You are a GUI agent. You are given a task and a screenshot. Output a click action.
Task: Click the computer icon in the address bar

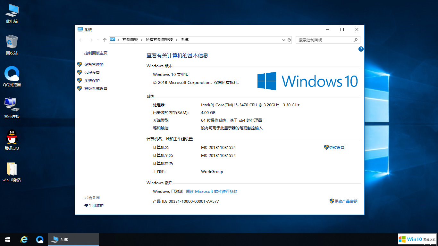click(x=113, y=40)
